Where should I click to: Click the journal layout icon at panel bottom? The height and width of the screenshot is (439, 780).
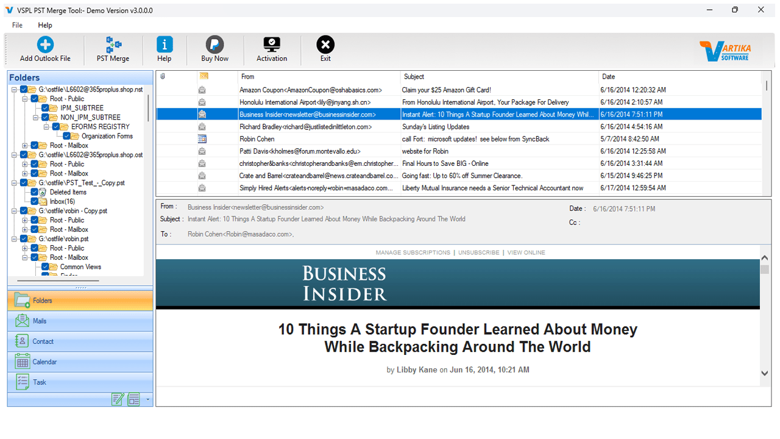coord(133,399)
